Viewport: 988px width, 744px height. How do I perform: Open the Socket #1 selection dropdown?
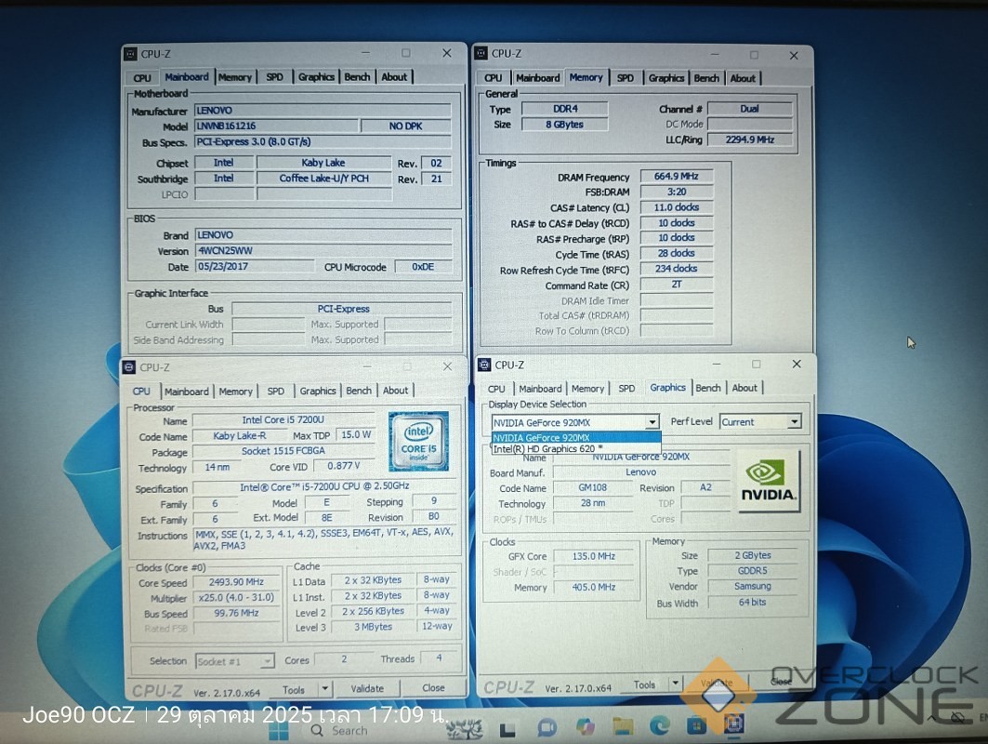coord(266,661)
